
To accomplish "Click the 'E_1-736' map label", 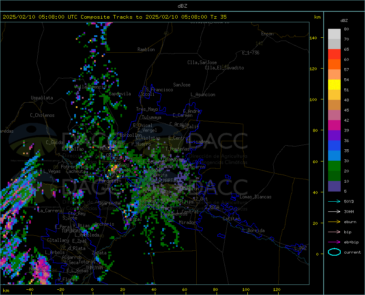I will [x=251, y=53].
